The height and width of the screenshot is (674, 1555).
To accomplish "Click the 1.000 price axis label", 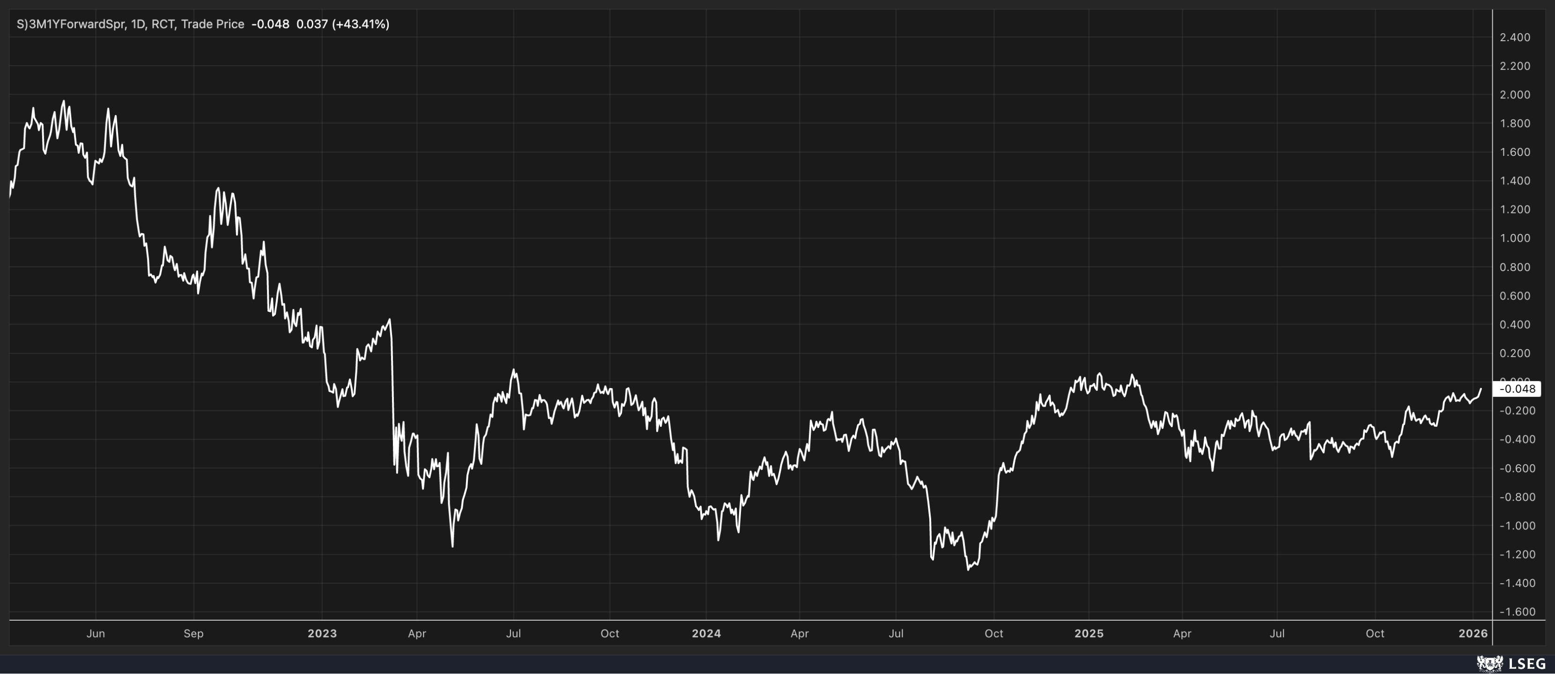I will (x=1515, y=238).
